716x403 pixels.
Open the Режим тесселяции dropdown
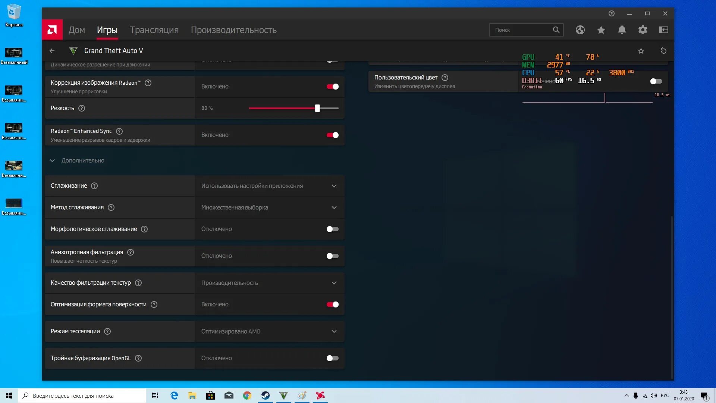pyautogui.click(x=270, y=331)
